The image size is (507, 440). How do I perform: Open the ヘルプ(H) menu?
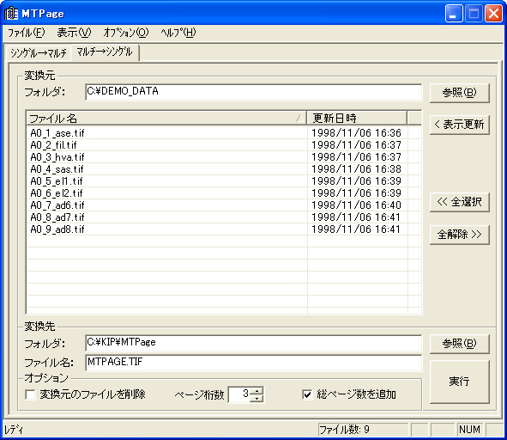[178, 33]
